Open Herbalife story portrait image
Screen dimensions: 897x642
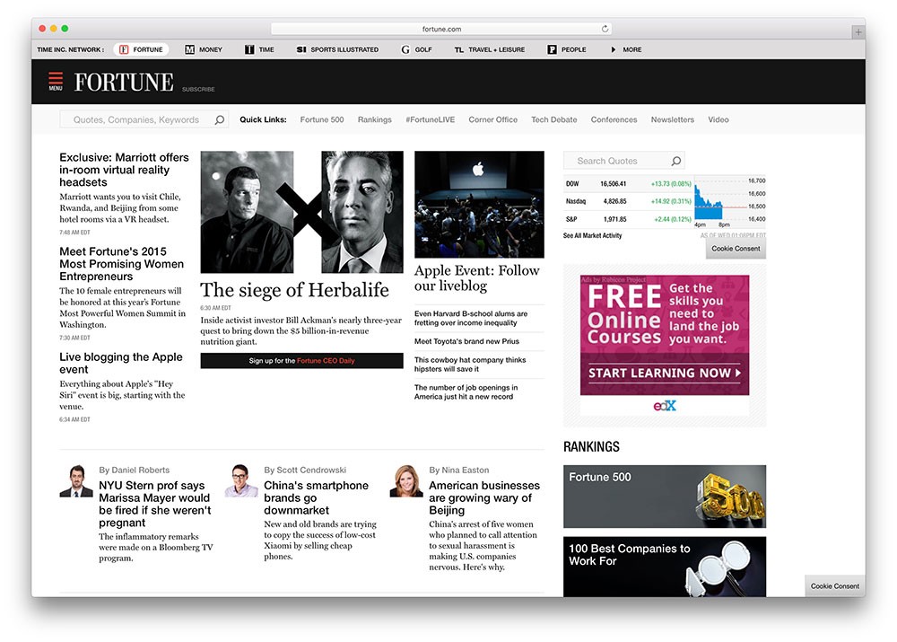301,212
